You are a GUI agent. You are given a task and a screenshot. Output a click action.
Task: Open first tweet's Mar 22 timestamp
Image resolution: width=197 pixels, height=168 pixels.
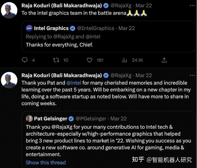[x=144, y=5]
